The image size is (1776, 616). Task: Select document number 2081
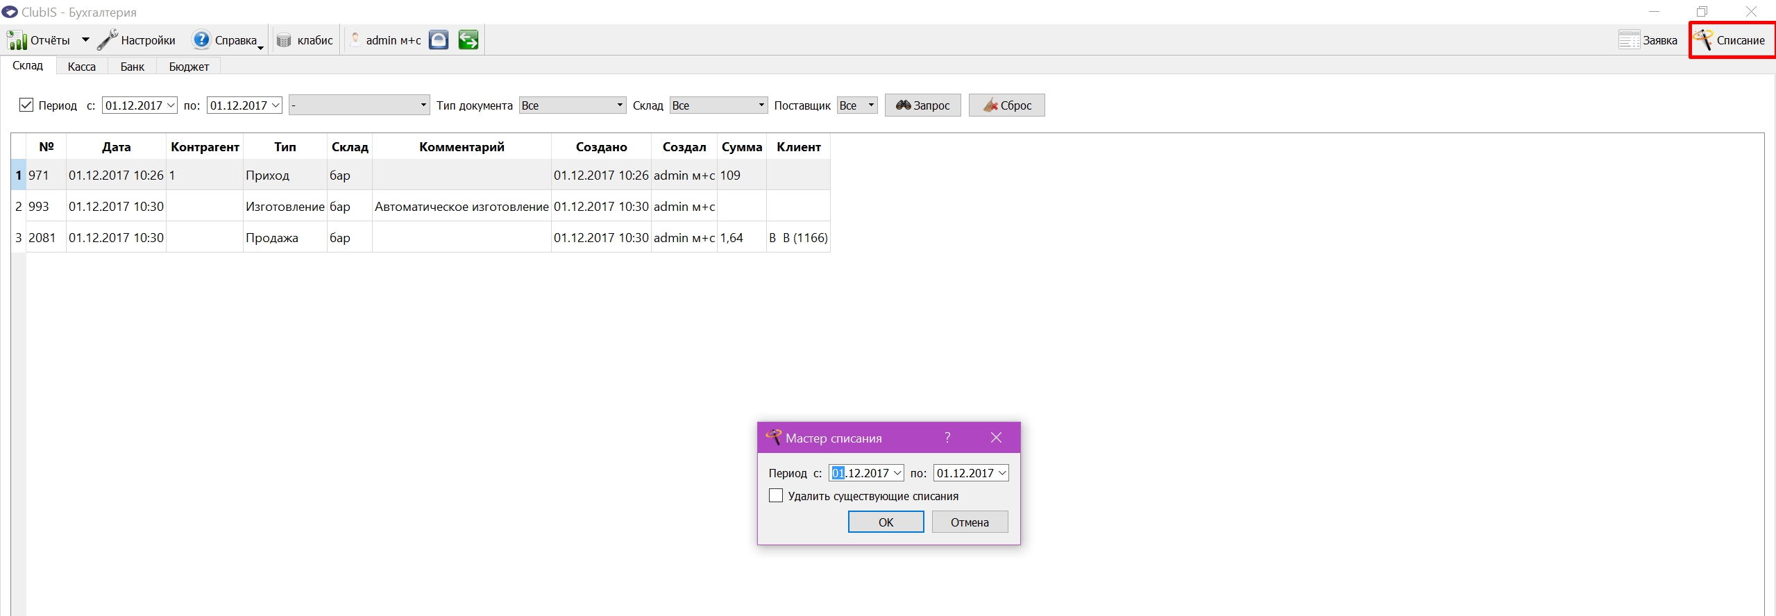pos(46,238)
